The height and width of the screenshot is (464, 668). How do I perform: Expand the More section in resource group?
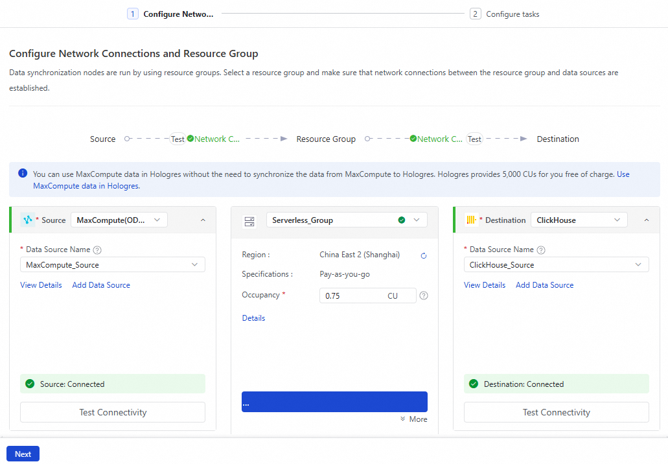click(x=414, y=419)
